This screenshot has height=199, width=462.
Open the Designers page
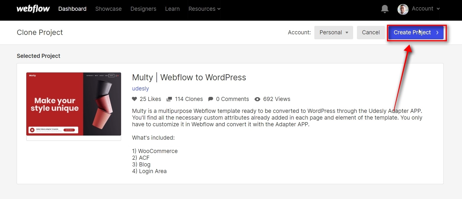[x=143, y=9]
